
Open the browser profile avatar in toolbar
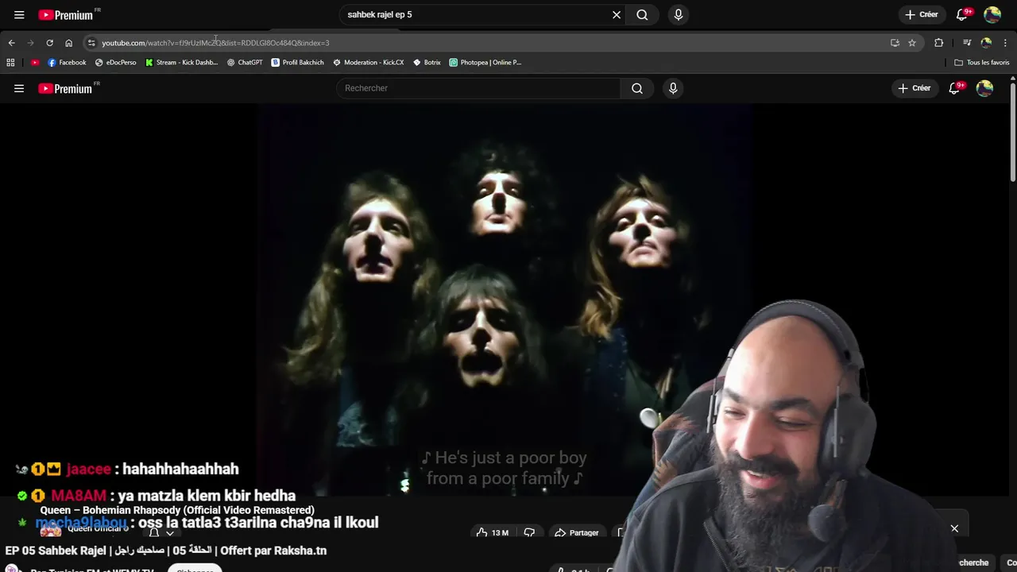click(986, 43)
